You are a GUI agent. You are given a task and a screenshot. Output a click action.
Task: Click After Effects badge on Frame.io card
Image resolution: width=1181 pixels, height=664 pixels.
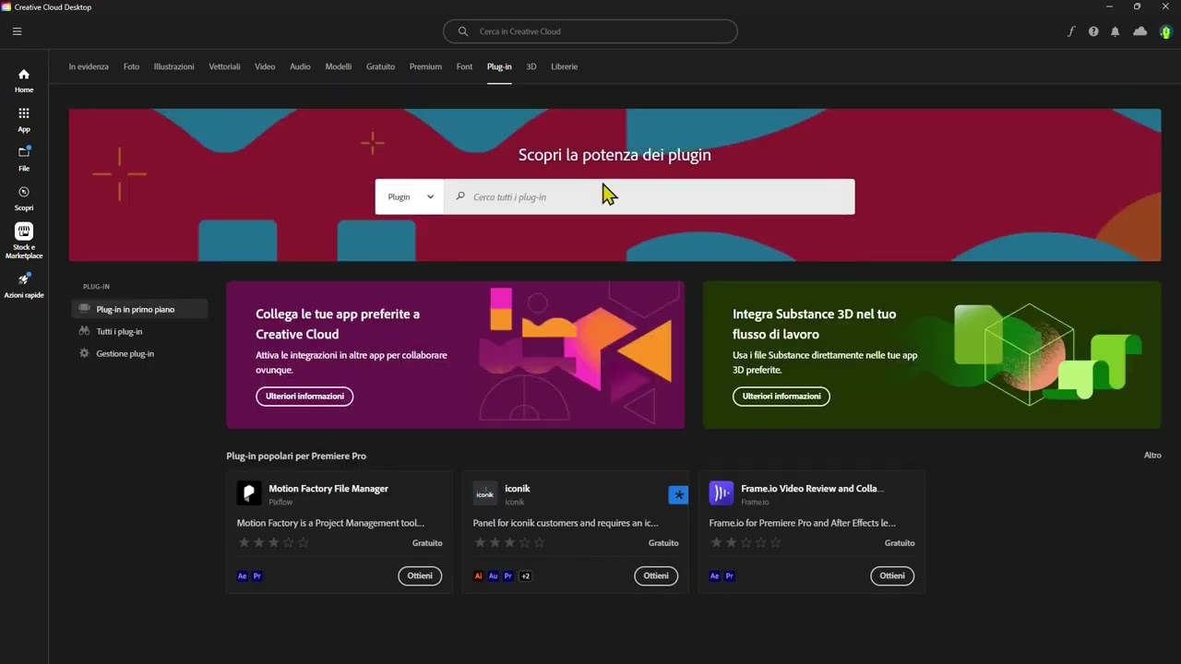coord(715,576)
